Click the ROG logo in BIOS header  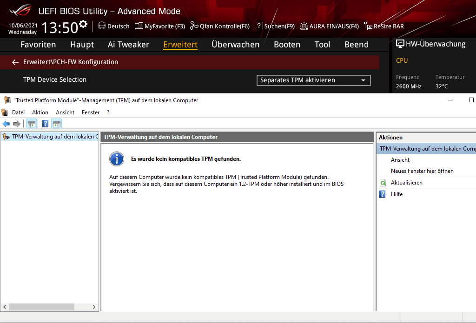click(x=20, y=11)
